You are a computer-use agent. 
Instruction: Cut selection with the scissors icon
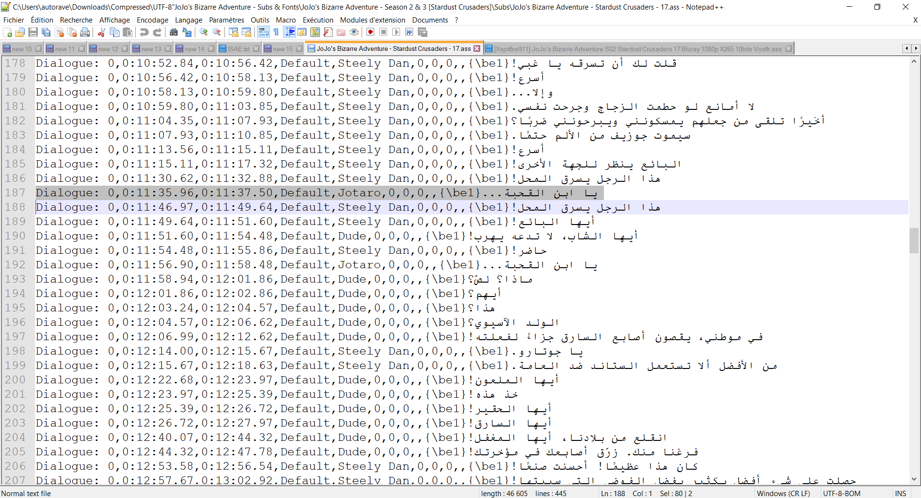(x=102, y=32)
